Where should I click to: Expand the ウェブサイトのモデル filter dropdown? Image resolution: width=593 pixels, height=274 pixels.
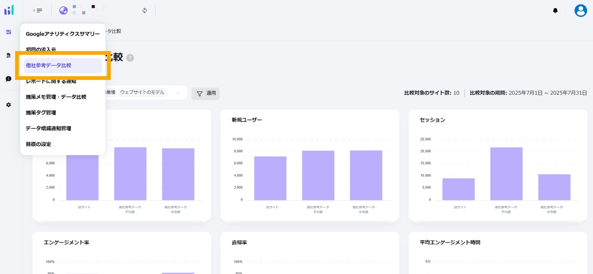(x=178, y=93)
